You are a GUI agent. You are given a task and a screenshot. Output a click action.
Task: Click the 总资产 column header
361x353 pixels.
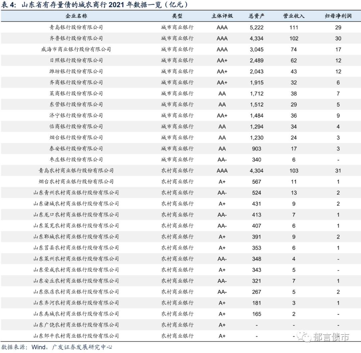[x=256, y=16]
